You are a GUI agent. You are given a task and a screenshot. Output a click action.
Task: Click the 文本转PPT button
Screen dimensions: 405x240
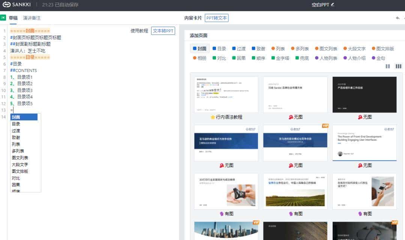163,31
